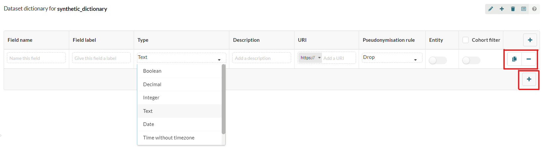Open the list view icon in top toolbar
This screenshot has width=542, height=148.
(523, 9)
